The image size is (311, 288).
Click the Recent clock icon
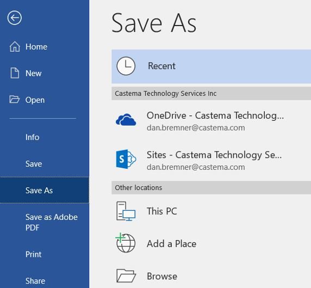(126, 66)
